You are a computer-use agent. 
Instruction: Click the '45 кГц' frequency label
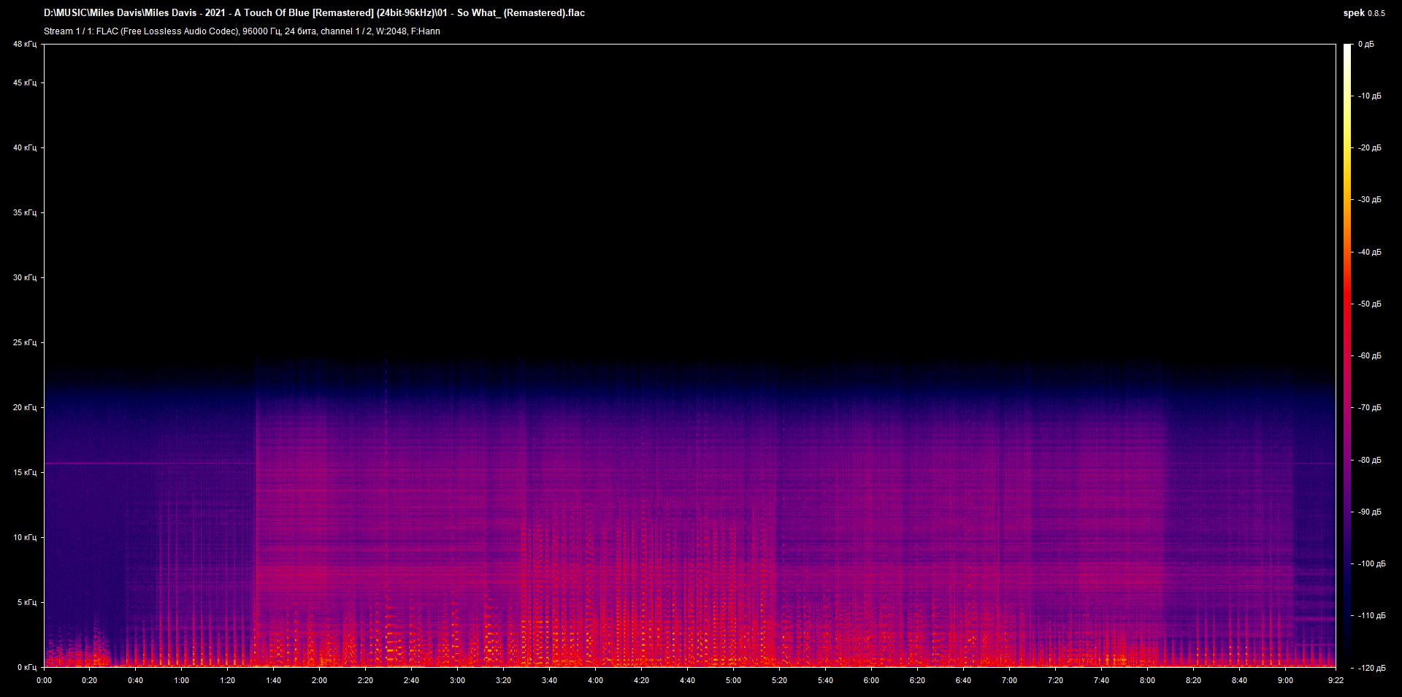(25, 83)
